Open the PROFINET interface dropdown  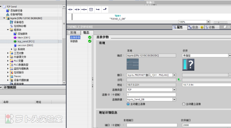pos(174,75)
